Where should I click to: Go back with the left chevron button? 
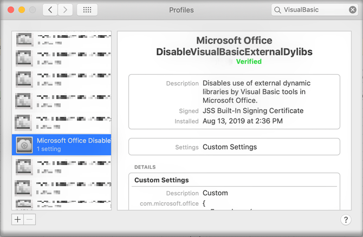click(50, 10)
